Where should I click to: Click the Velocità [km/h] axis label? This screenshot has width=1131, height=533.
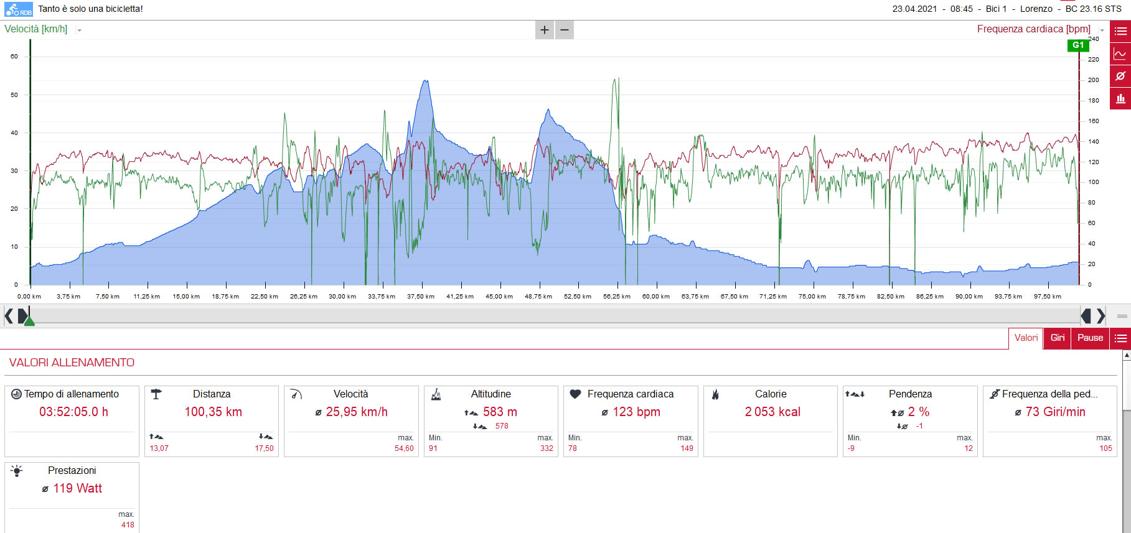pyautogui.click(x=36, y=29)
